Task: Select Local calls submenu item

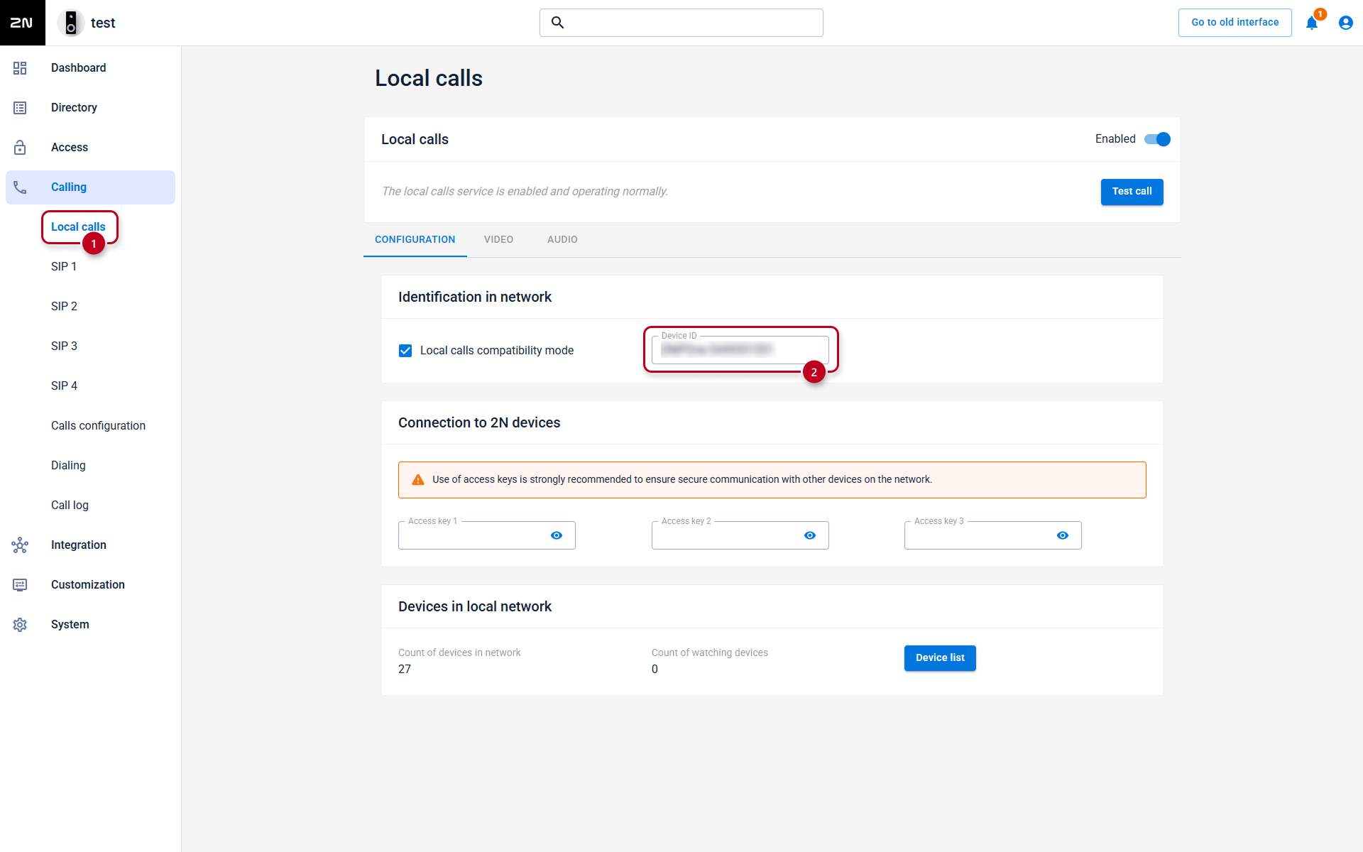Action: [78, 227]
